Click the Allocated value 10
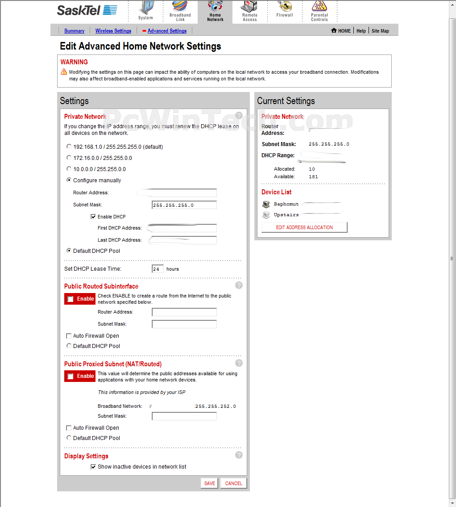456x507 pixels. point(311,169)
